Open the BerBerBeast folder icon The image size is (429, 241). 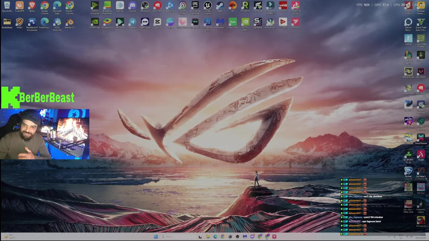[7, 23]
